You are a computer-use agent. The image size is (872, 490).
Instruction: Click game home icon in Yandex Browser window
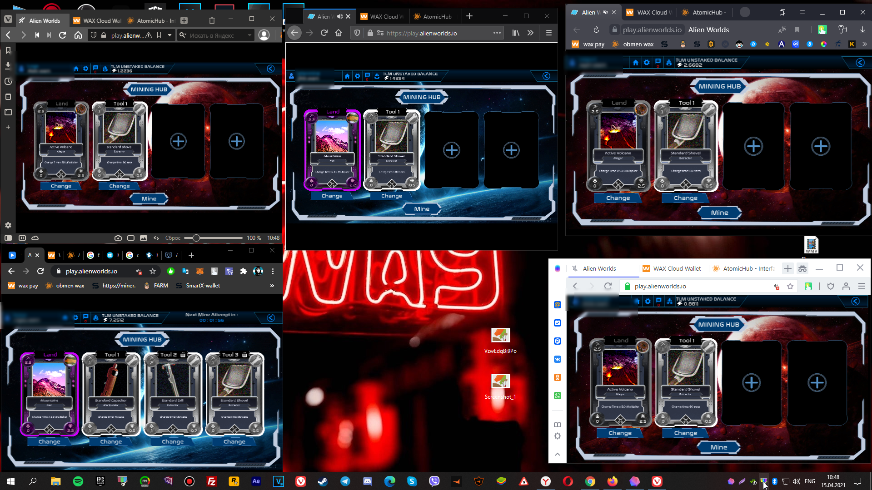(x=635, y=62)
